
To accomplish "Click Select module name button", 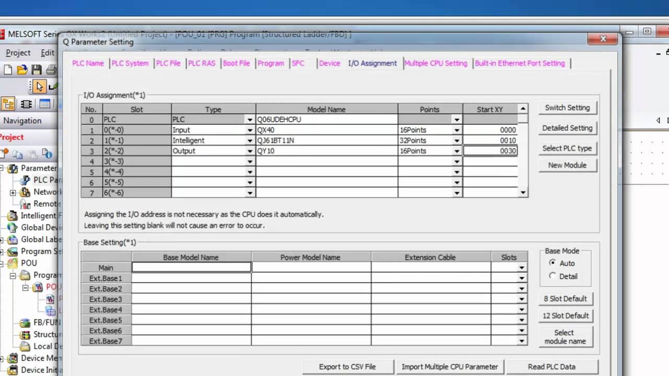I will point(566,337).
